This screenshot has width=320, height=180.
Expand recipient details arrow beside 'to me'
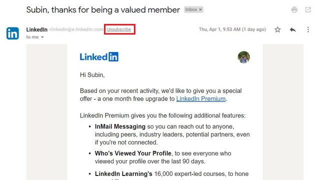(42, 37)
